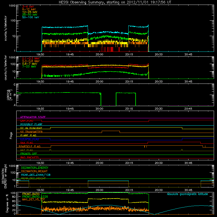Select the SC_TRANSMITTER flag label
Screen dimensions: 217x217
[31, 132]
